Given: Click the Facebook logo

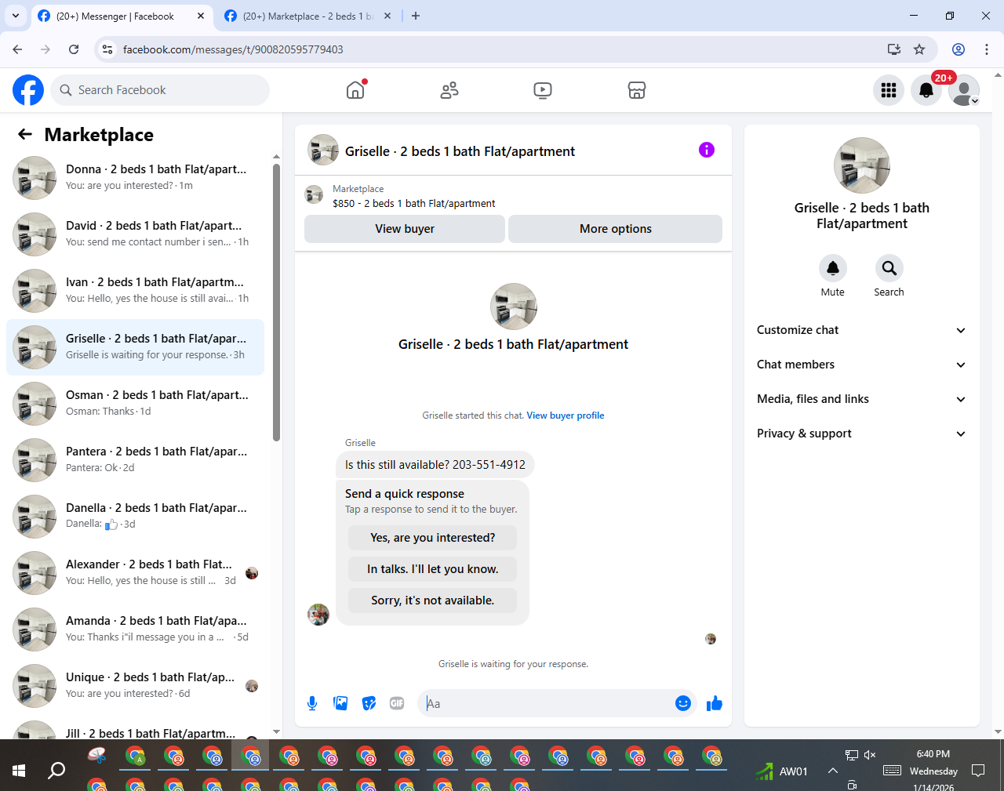Looking at the screenshot, I should 28,90.
